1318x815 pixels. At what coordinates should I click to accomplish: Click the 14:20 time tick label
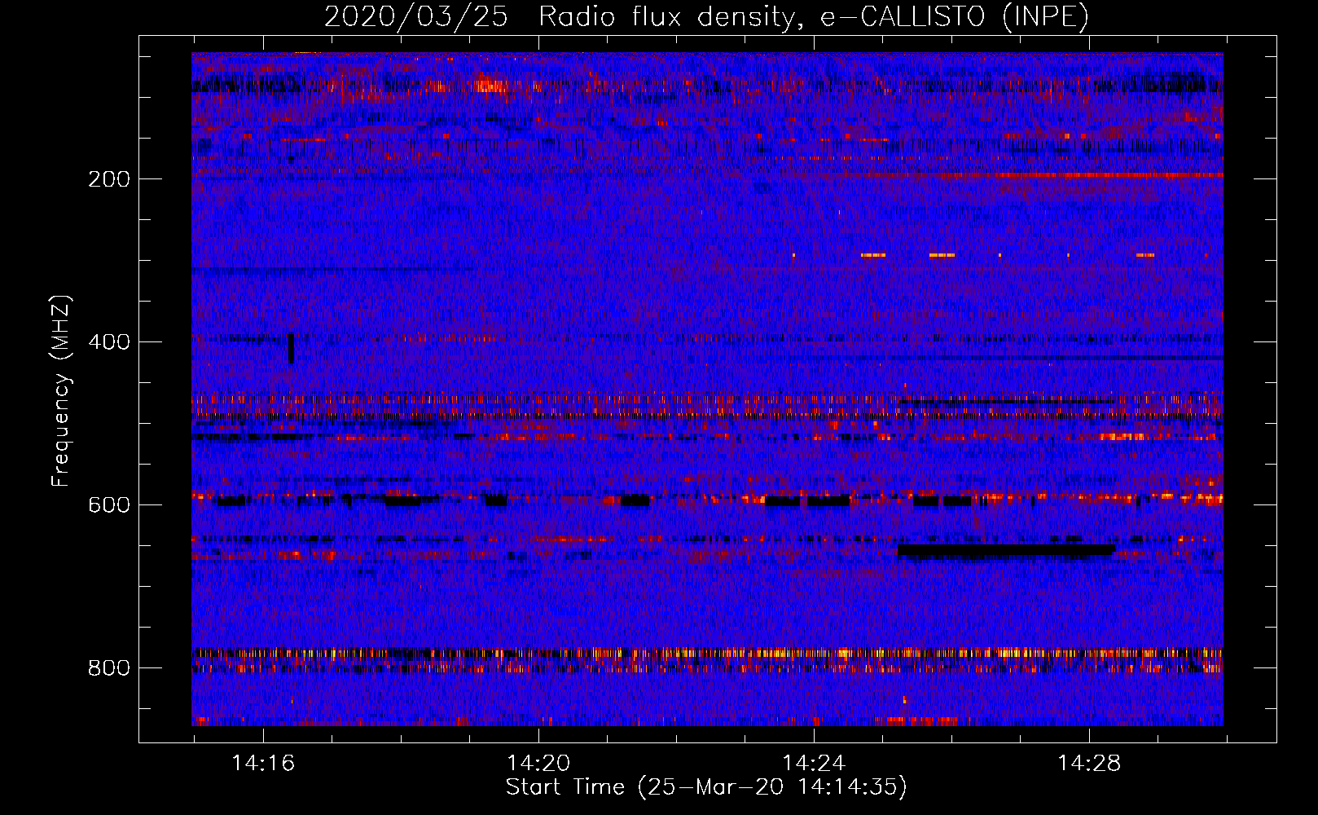pos(538,764)
